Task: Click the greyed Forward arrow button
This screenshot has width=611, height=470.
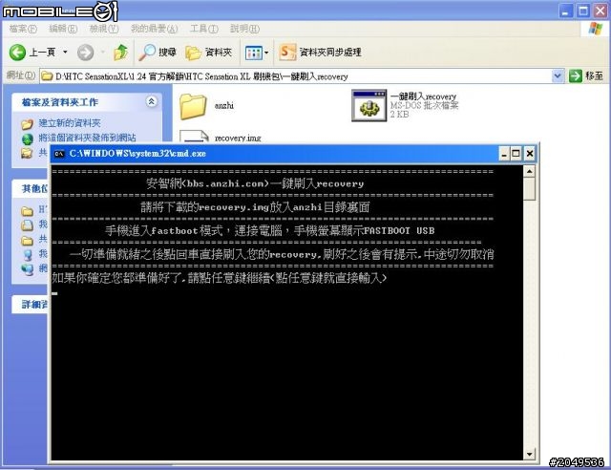Action: tap(85, 53)
